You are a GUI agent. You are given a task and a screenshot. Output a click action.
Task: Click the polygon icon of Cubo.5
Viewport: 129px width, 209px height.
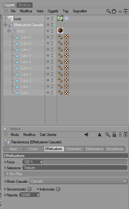coord(17,62)
